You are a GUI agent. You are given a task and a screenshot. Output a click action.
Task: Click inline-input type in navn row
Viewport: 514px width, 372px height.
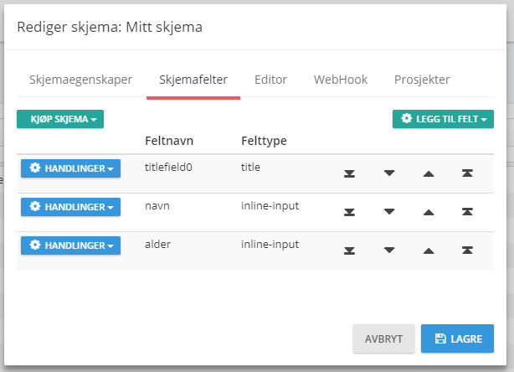pyautogui.click(x=270, y=206)
